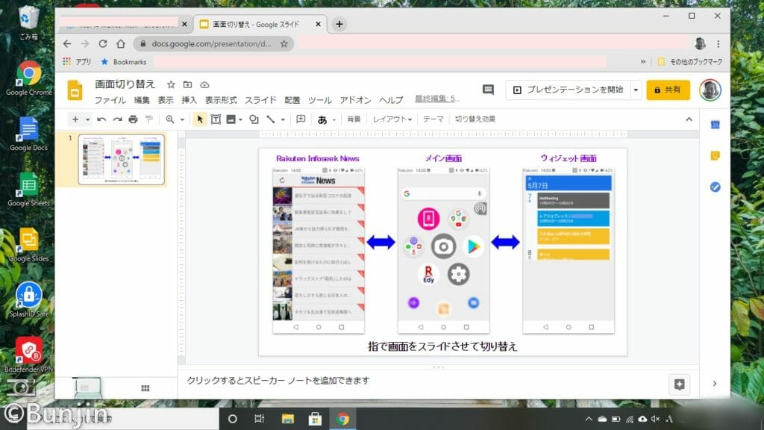The width and height of the screenshot is (764, 430).
Task: Open File Explorer from the taskbar
Action: pyautogui.click(x=288, y=419)
